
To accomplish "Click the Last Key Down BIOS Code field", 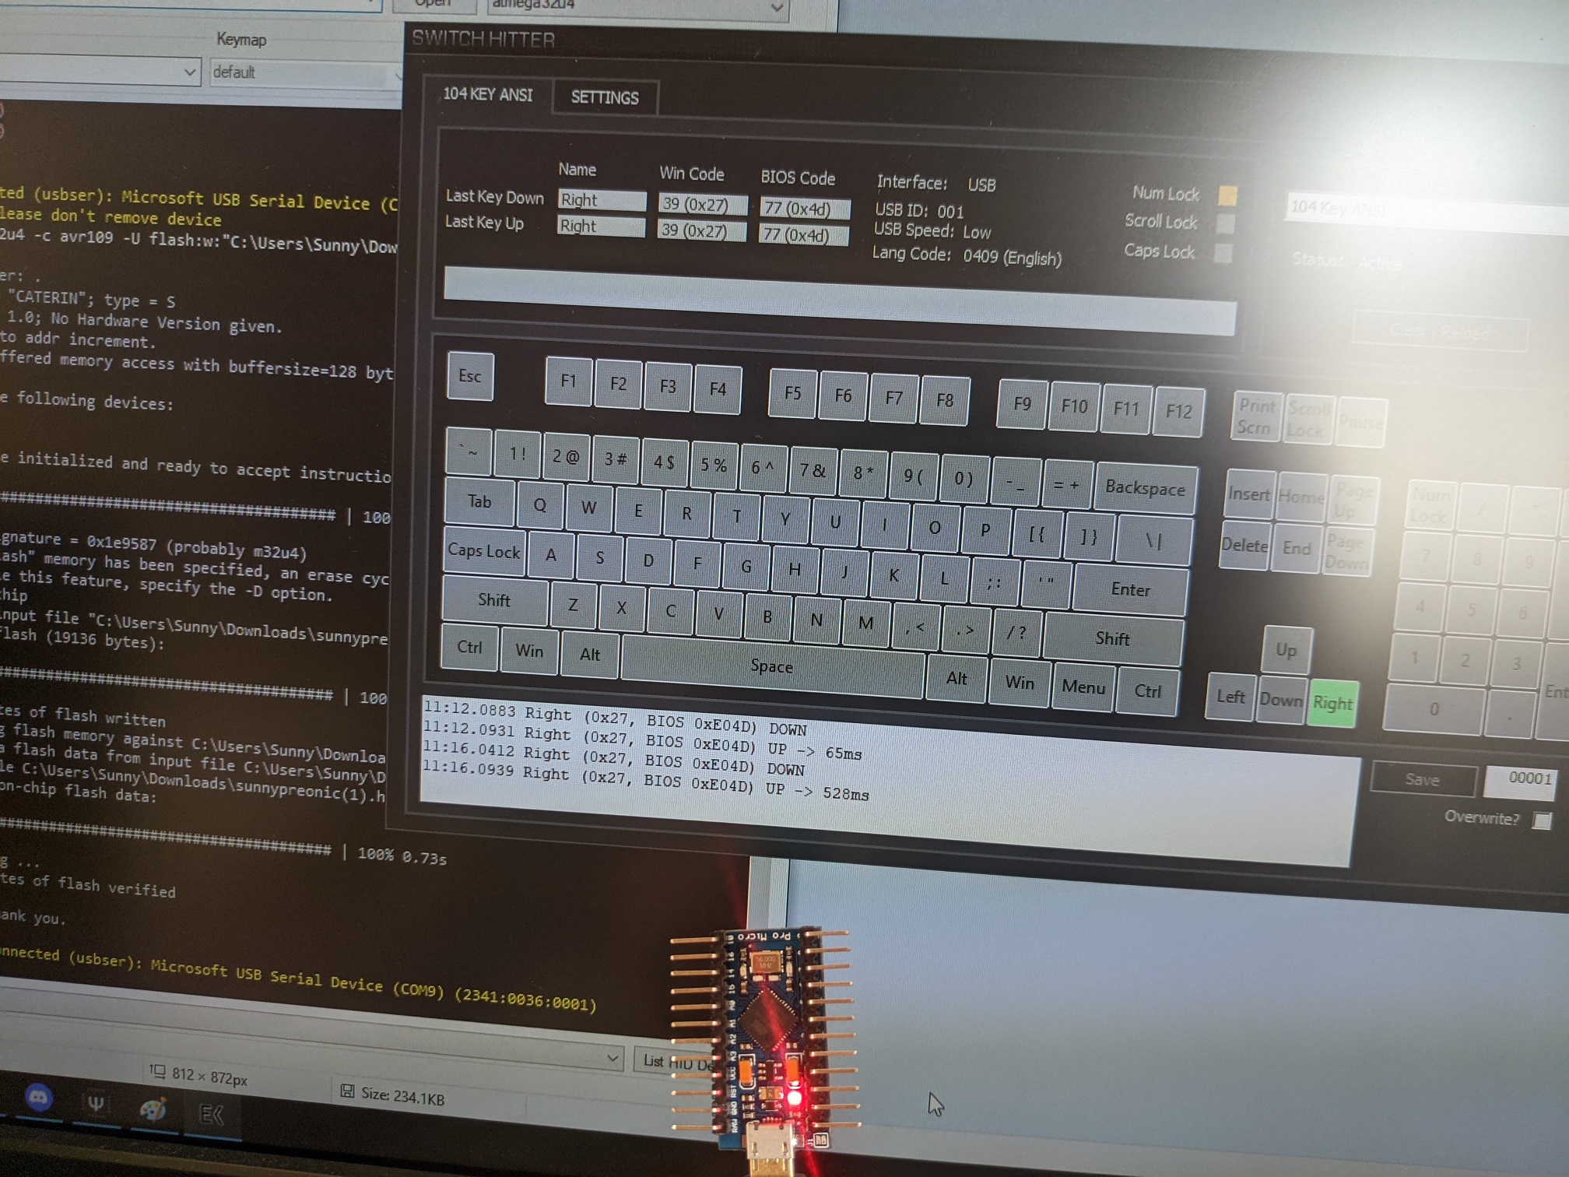I will click(x=806, y=209).
